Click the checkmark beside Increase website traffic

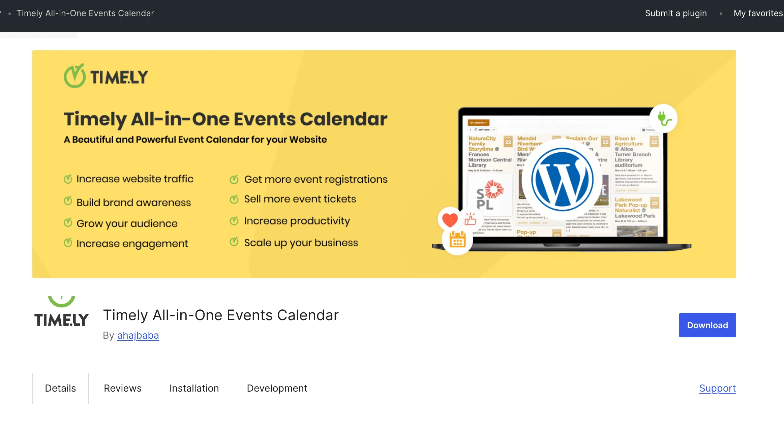click(x=68, y=179)
